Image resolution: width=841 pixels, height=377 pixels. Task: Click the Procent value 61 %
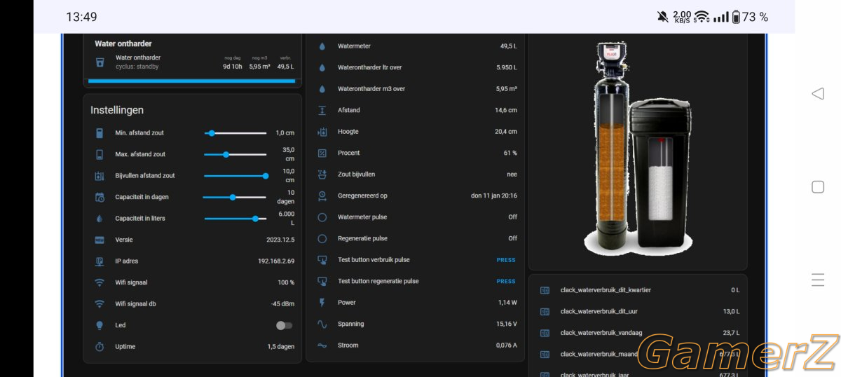510,153
